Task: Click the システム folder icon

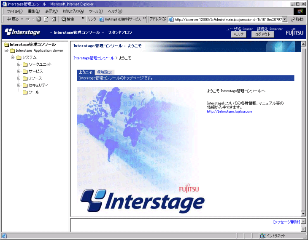Action: click(x=19, y=57)
